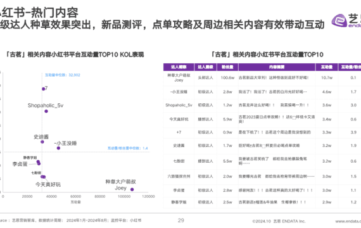
Task: Click interaction cell '3.6w'
Action: (327, 105)
